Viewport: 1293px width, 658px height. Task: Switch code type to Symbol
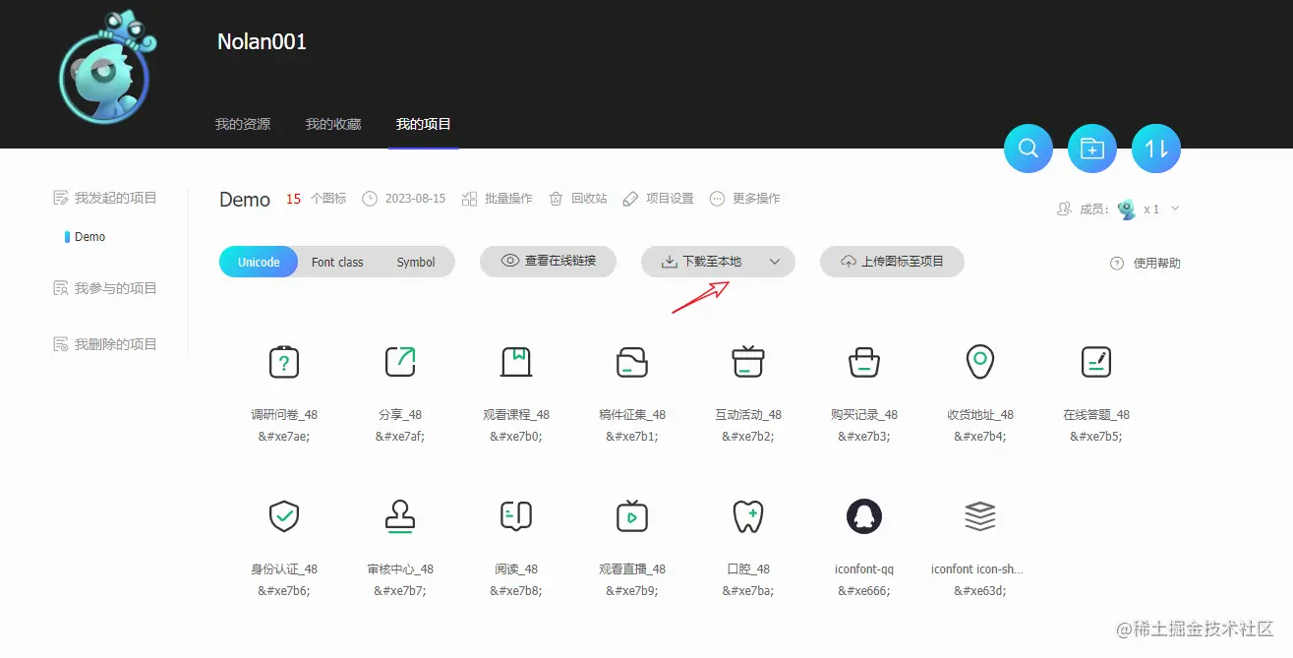415,262
